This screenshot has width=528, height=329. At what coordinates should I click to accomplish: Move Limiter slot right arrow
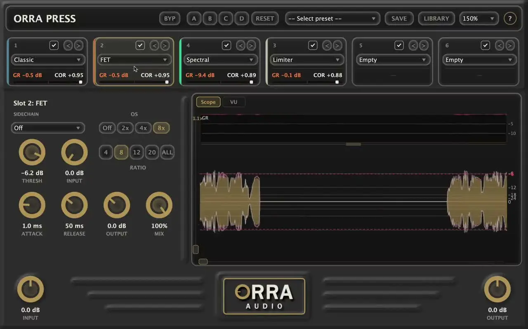pos(337,45)
